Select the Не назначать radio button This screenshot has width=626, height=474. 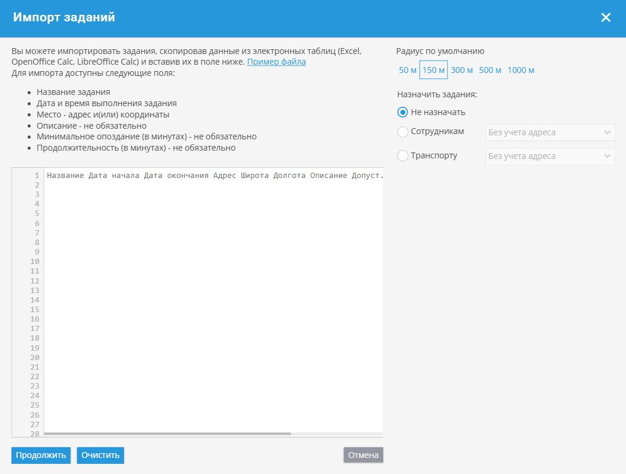(403, 112)
